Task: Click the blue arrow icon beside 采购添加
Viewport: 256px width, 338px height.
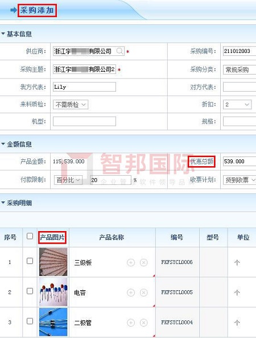Action: tap(14, 10)
